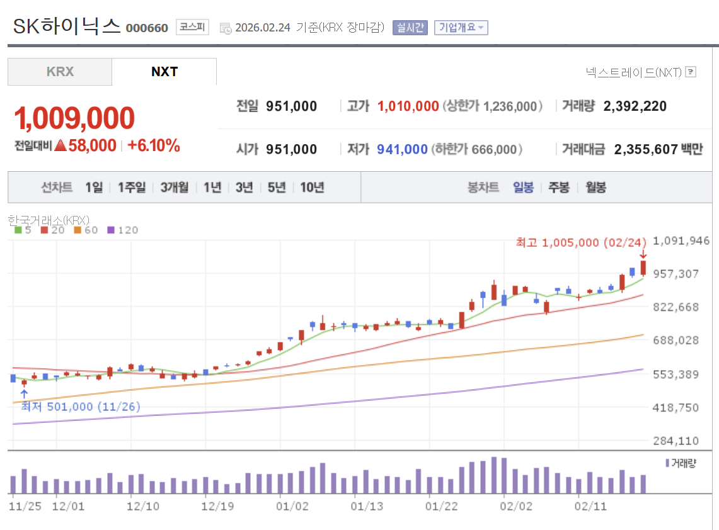Click the 거래량 value 2,392,220
The image size is (719, 530).
(635, 106)
